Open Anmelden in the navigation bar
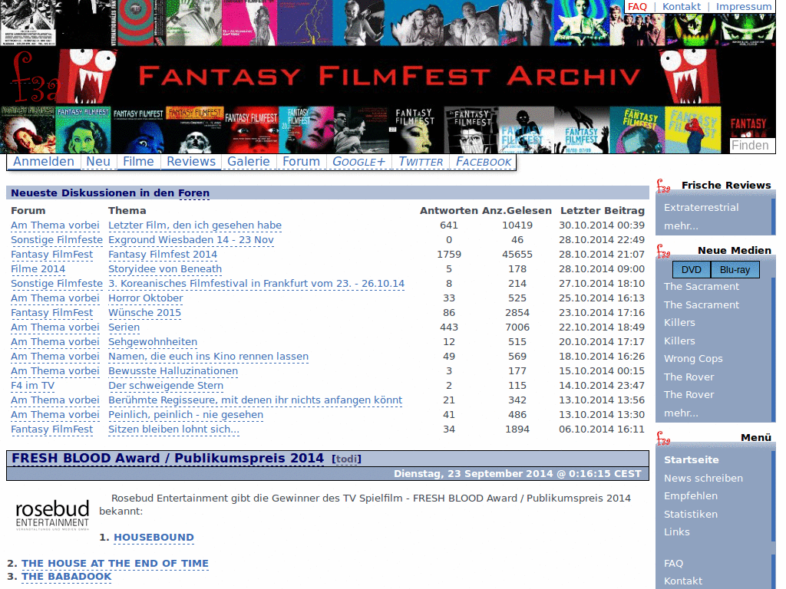Viewport: 786px width, 589px height. tap(44, 161)
